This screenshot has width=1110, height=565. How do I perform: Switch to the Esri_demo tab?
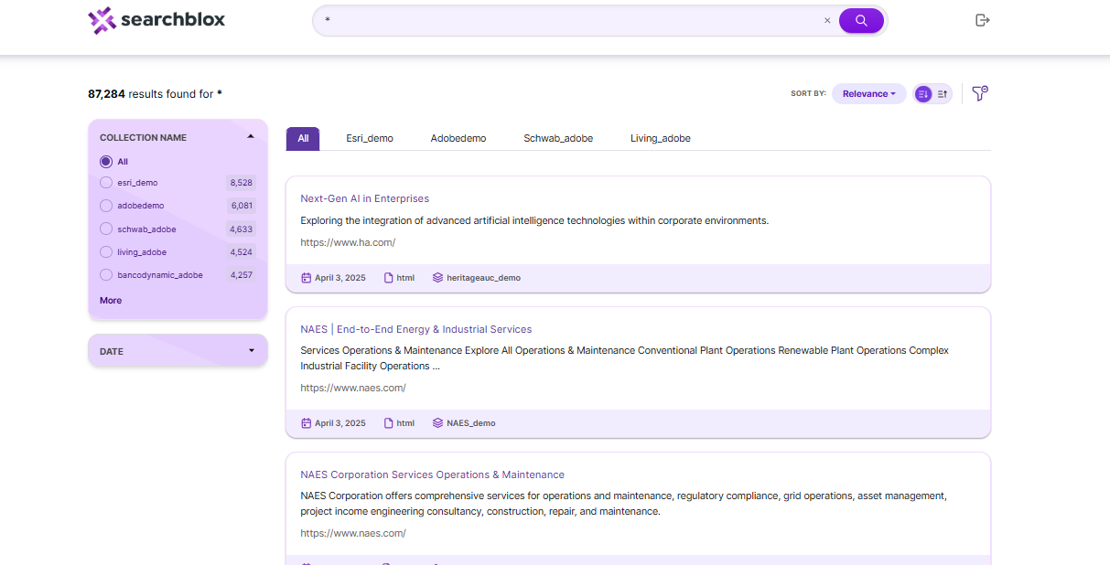[x=370, y=138]
